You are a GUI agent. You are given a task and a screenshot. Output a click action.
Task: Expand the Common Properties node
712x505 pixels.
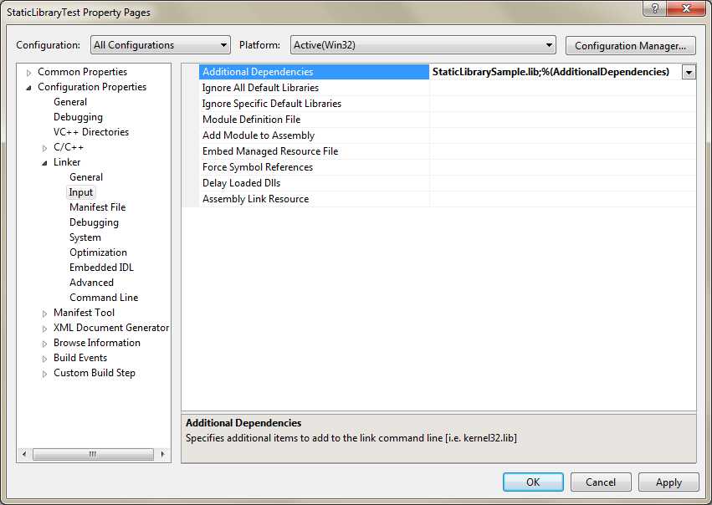pos(29,73)
